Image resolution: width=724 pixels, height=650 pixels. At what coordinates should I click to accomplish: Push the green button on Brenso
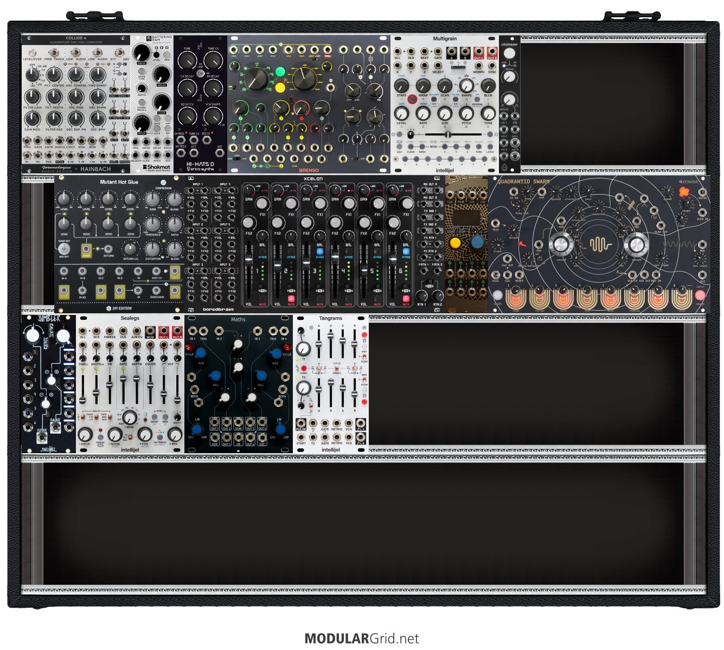(x=280, y=72)
